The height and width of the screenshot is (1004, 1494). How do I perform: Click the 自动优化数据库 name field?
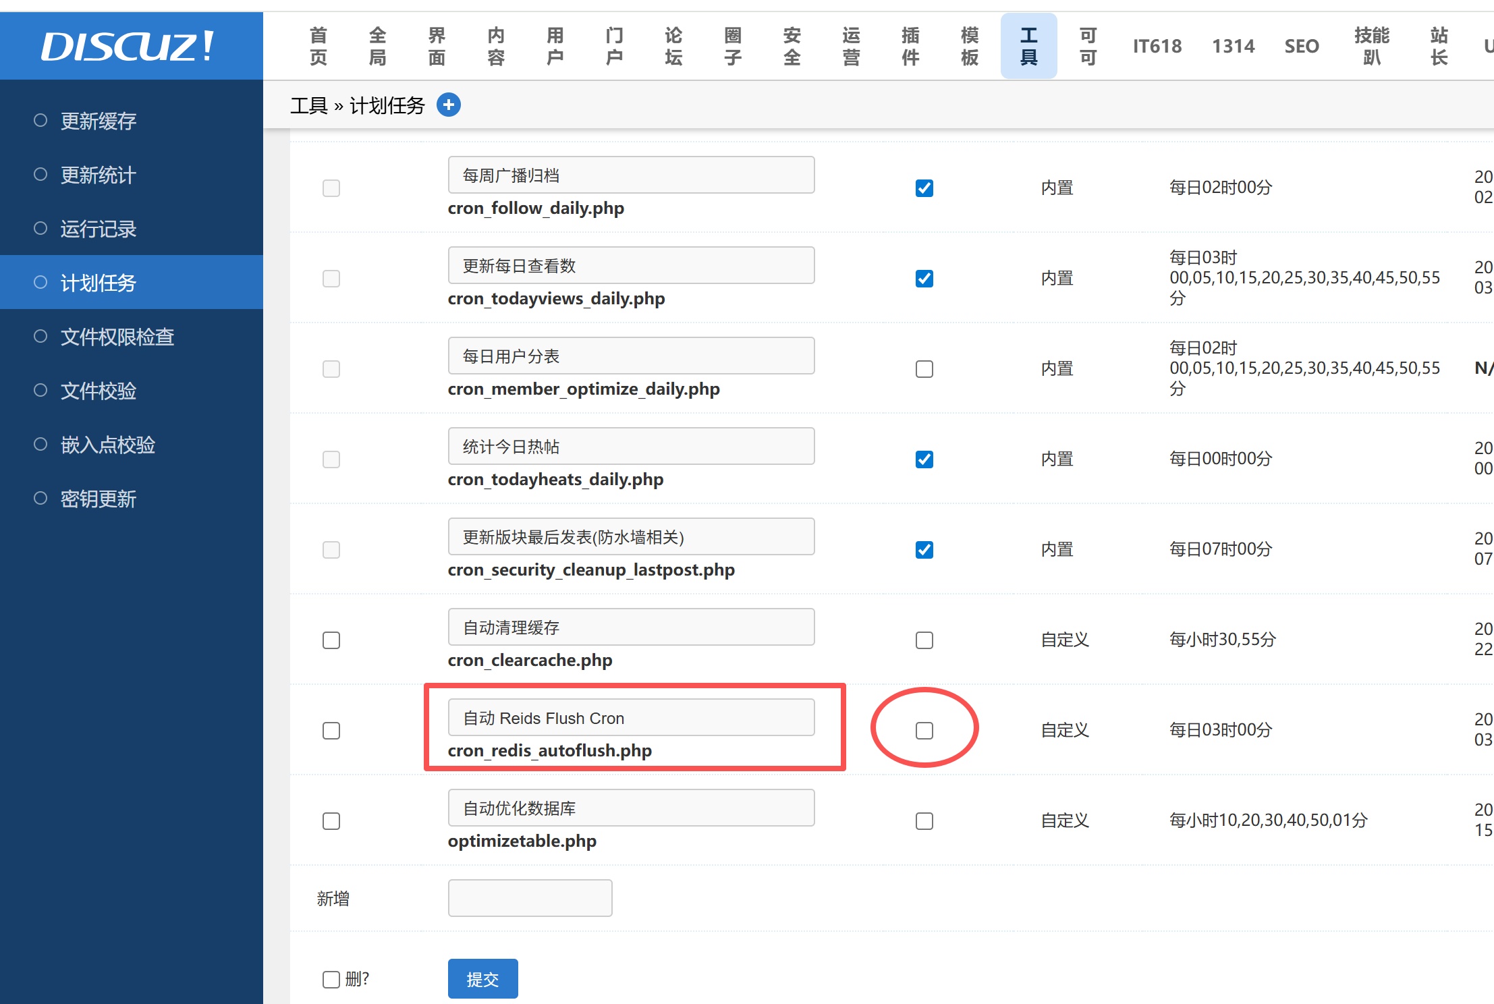(632, 808)
